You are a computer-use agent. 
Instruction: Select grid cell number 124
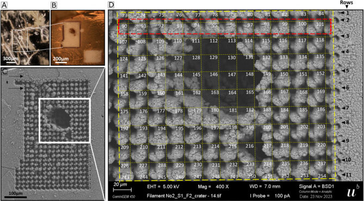coord(124,59)
